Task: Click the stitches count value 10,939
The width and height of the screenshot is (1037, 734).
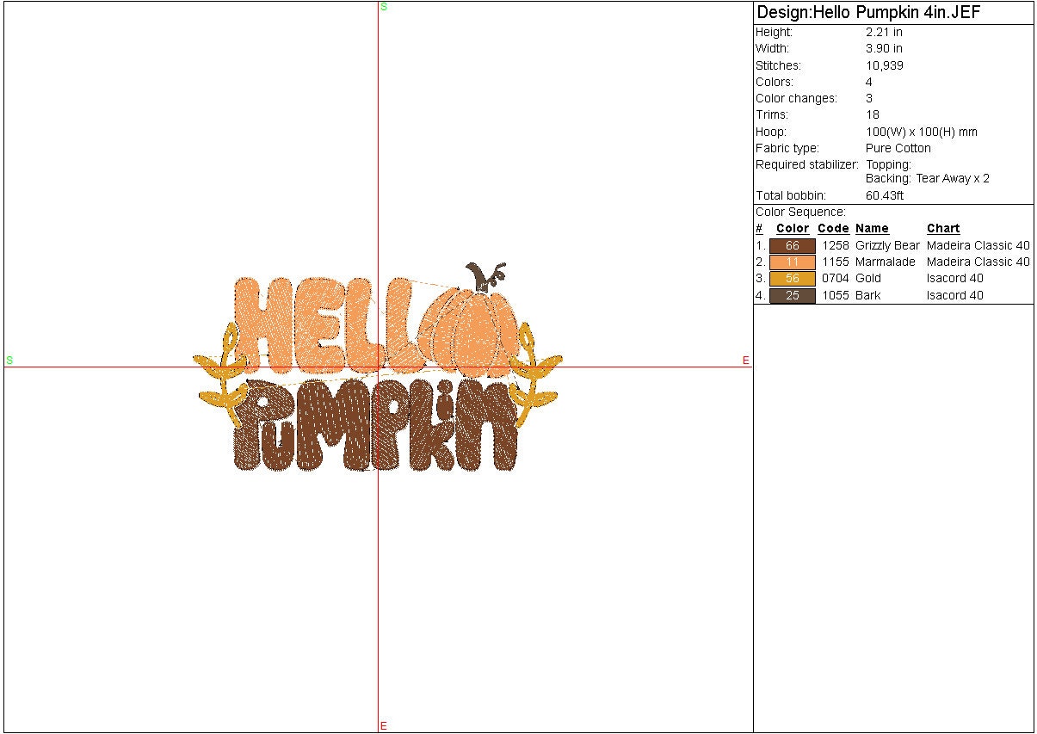Action: [884, 66]
